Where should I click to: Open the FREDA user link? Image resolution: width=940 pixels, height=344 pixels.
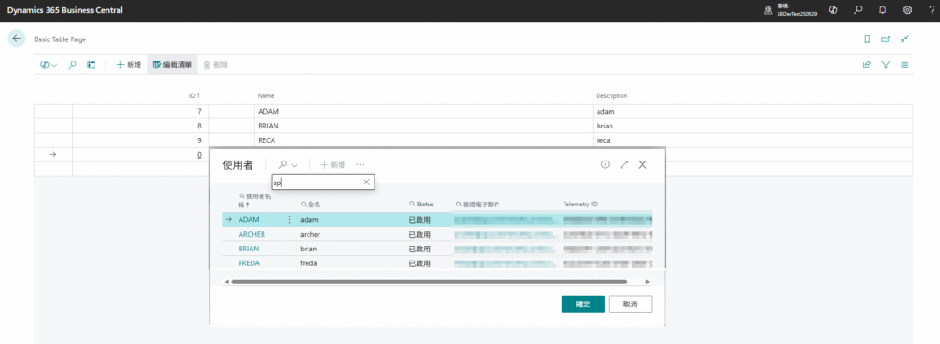(249, 263)
